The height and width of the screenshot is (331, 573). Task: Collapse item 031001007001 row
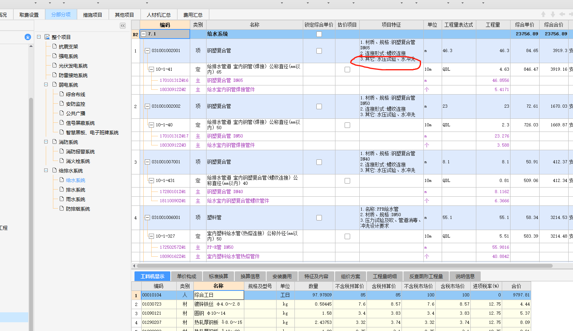[147, 162]
